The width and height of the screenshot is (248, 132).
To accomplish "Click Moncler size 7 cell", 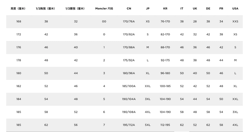I will 104,125.
